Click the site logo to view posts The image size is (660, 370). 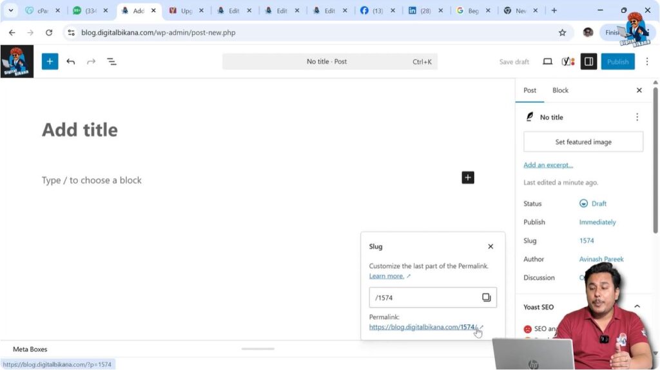click(x=17, y=61)
